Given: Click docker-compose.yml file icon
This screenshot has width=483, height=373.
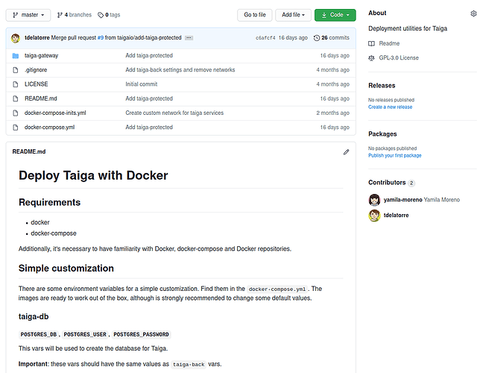Looking at the screenshot, I should tap(16, 128).
